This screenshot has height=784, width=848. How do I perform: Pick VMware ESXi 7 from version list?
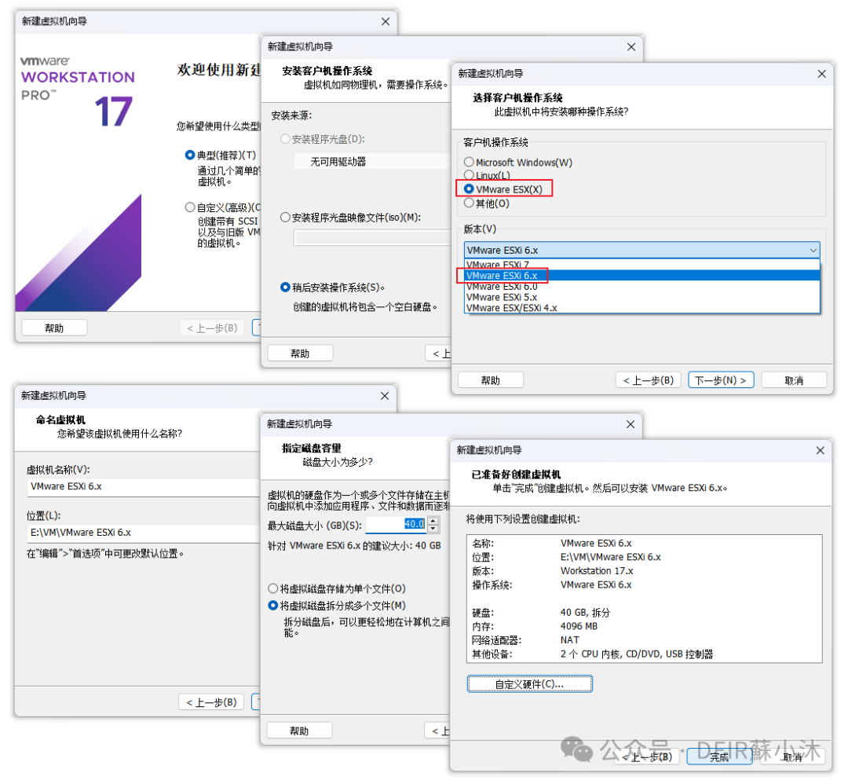[642, 265]
